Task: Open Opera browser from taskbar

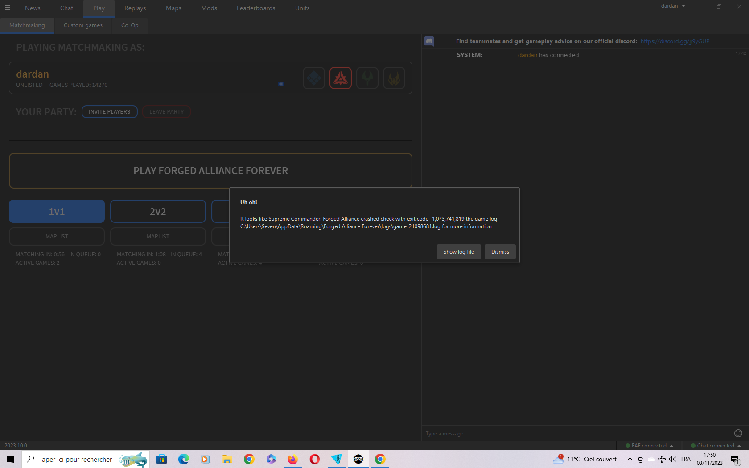Action: [x=314, y=459]
